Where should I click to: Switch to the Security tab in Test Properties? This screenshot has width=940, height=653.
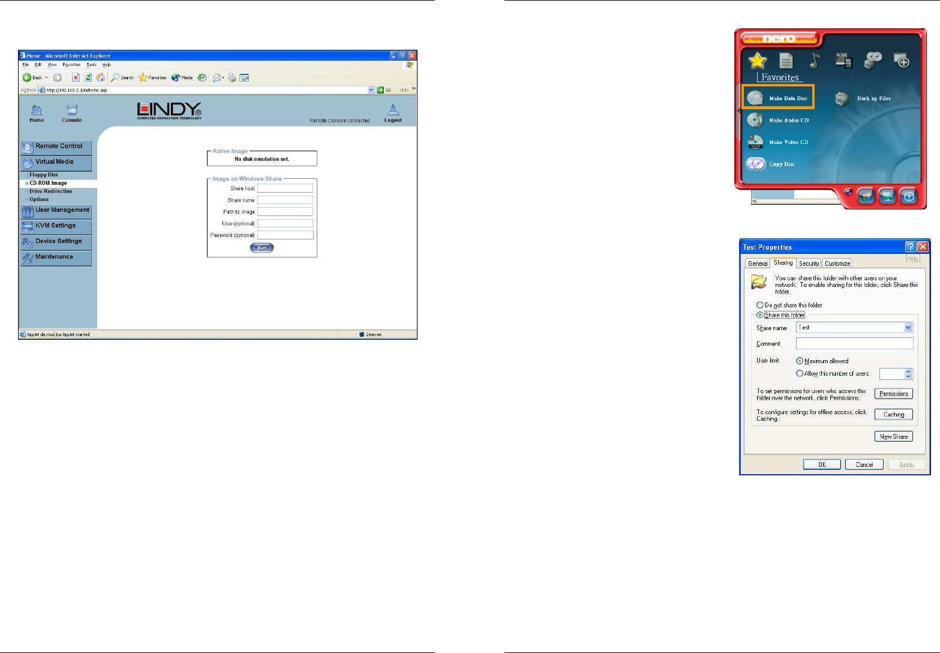click(x=809, y=263)
